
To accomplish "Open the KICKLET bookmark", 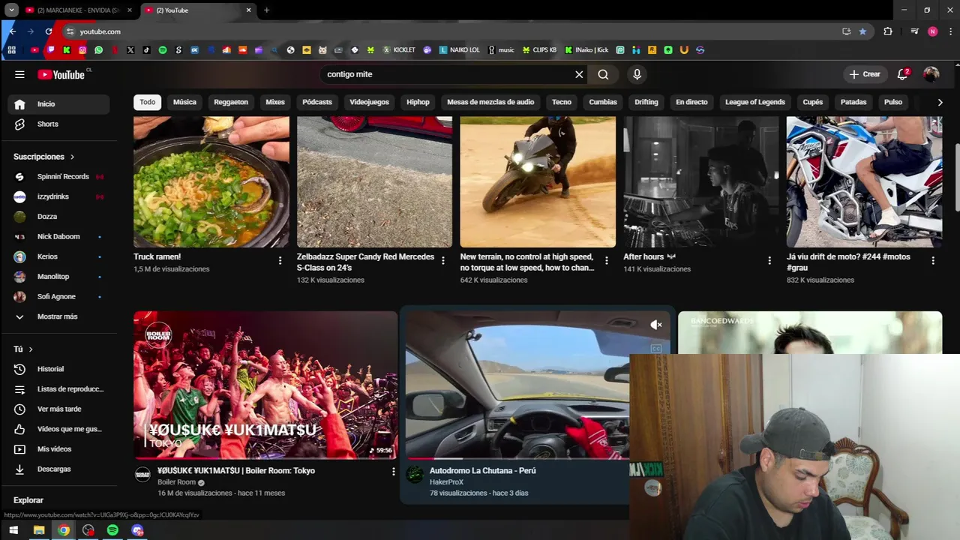I will click(399, 50).
